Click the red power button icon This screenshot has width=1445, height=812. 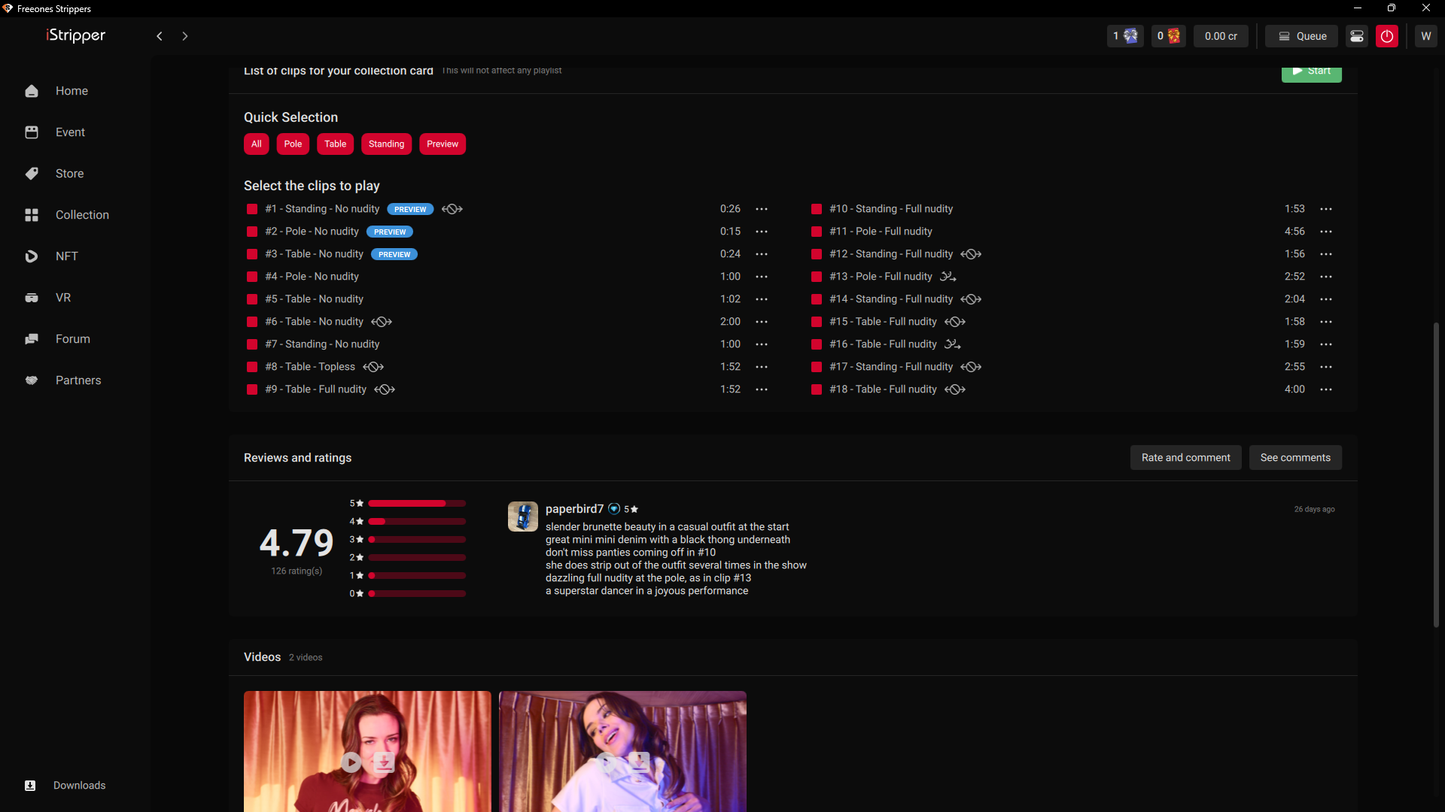pyautogui.click(x=1386, y=36)
